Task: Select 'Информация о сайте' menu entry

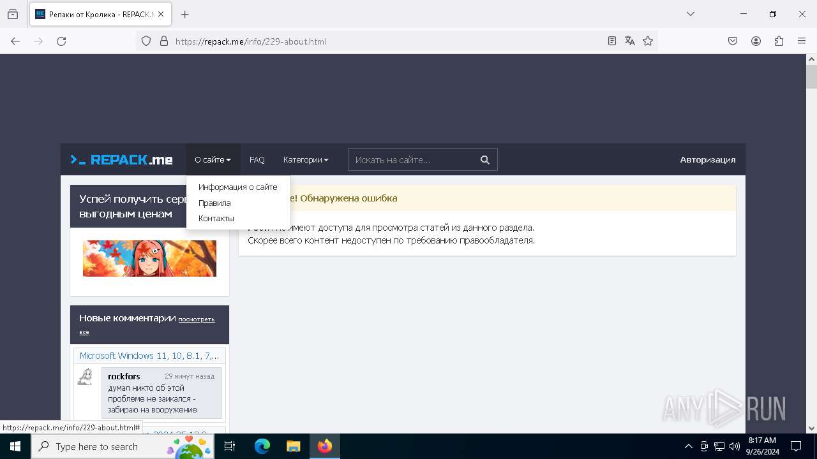Action: pyautogui.click(x=238, y=187)
